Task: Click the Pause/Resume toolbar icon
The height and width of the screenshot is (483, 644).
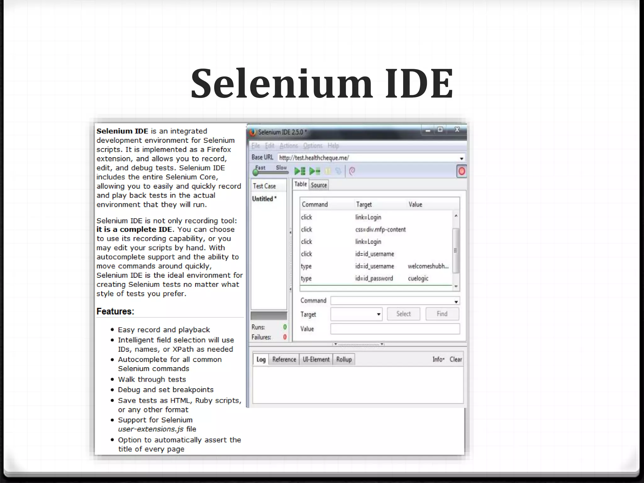Action: click(x=328, y=171)
